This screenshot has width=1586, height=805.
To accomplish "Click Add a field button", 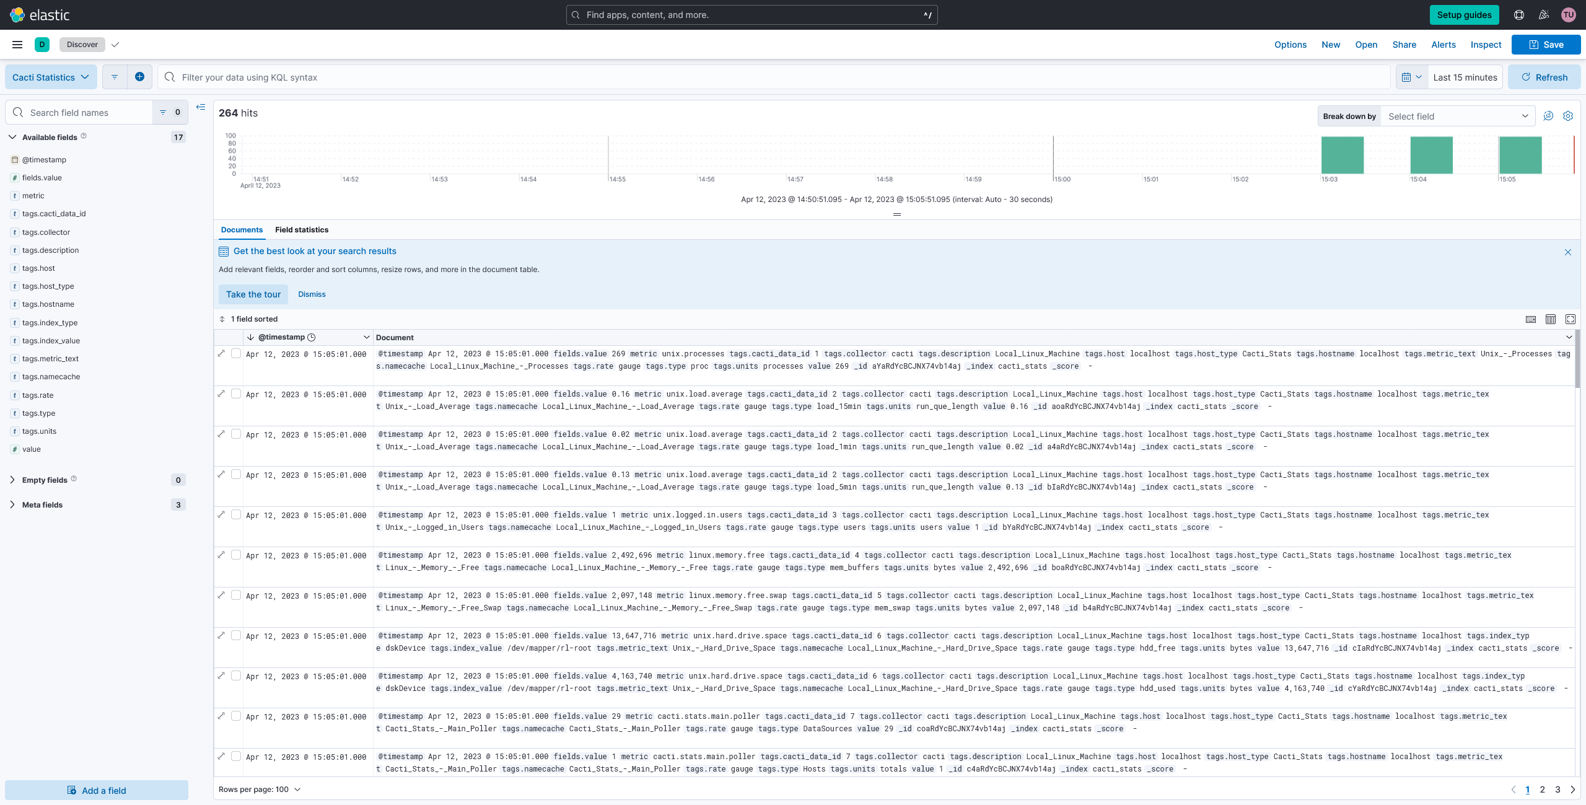I will click(97, 790).
